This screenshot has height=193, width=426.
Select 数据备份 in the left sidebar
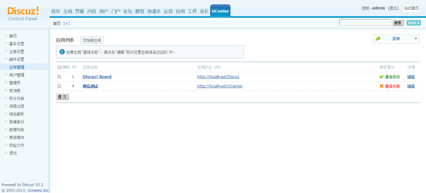tap(17, 122)
